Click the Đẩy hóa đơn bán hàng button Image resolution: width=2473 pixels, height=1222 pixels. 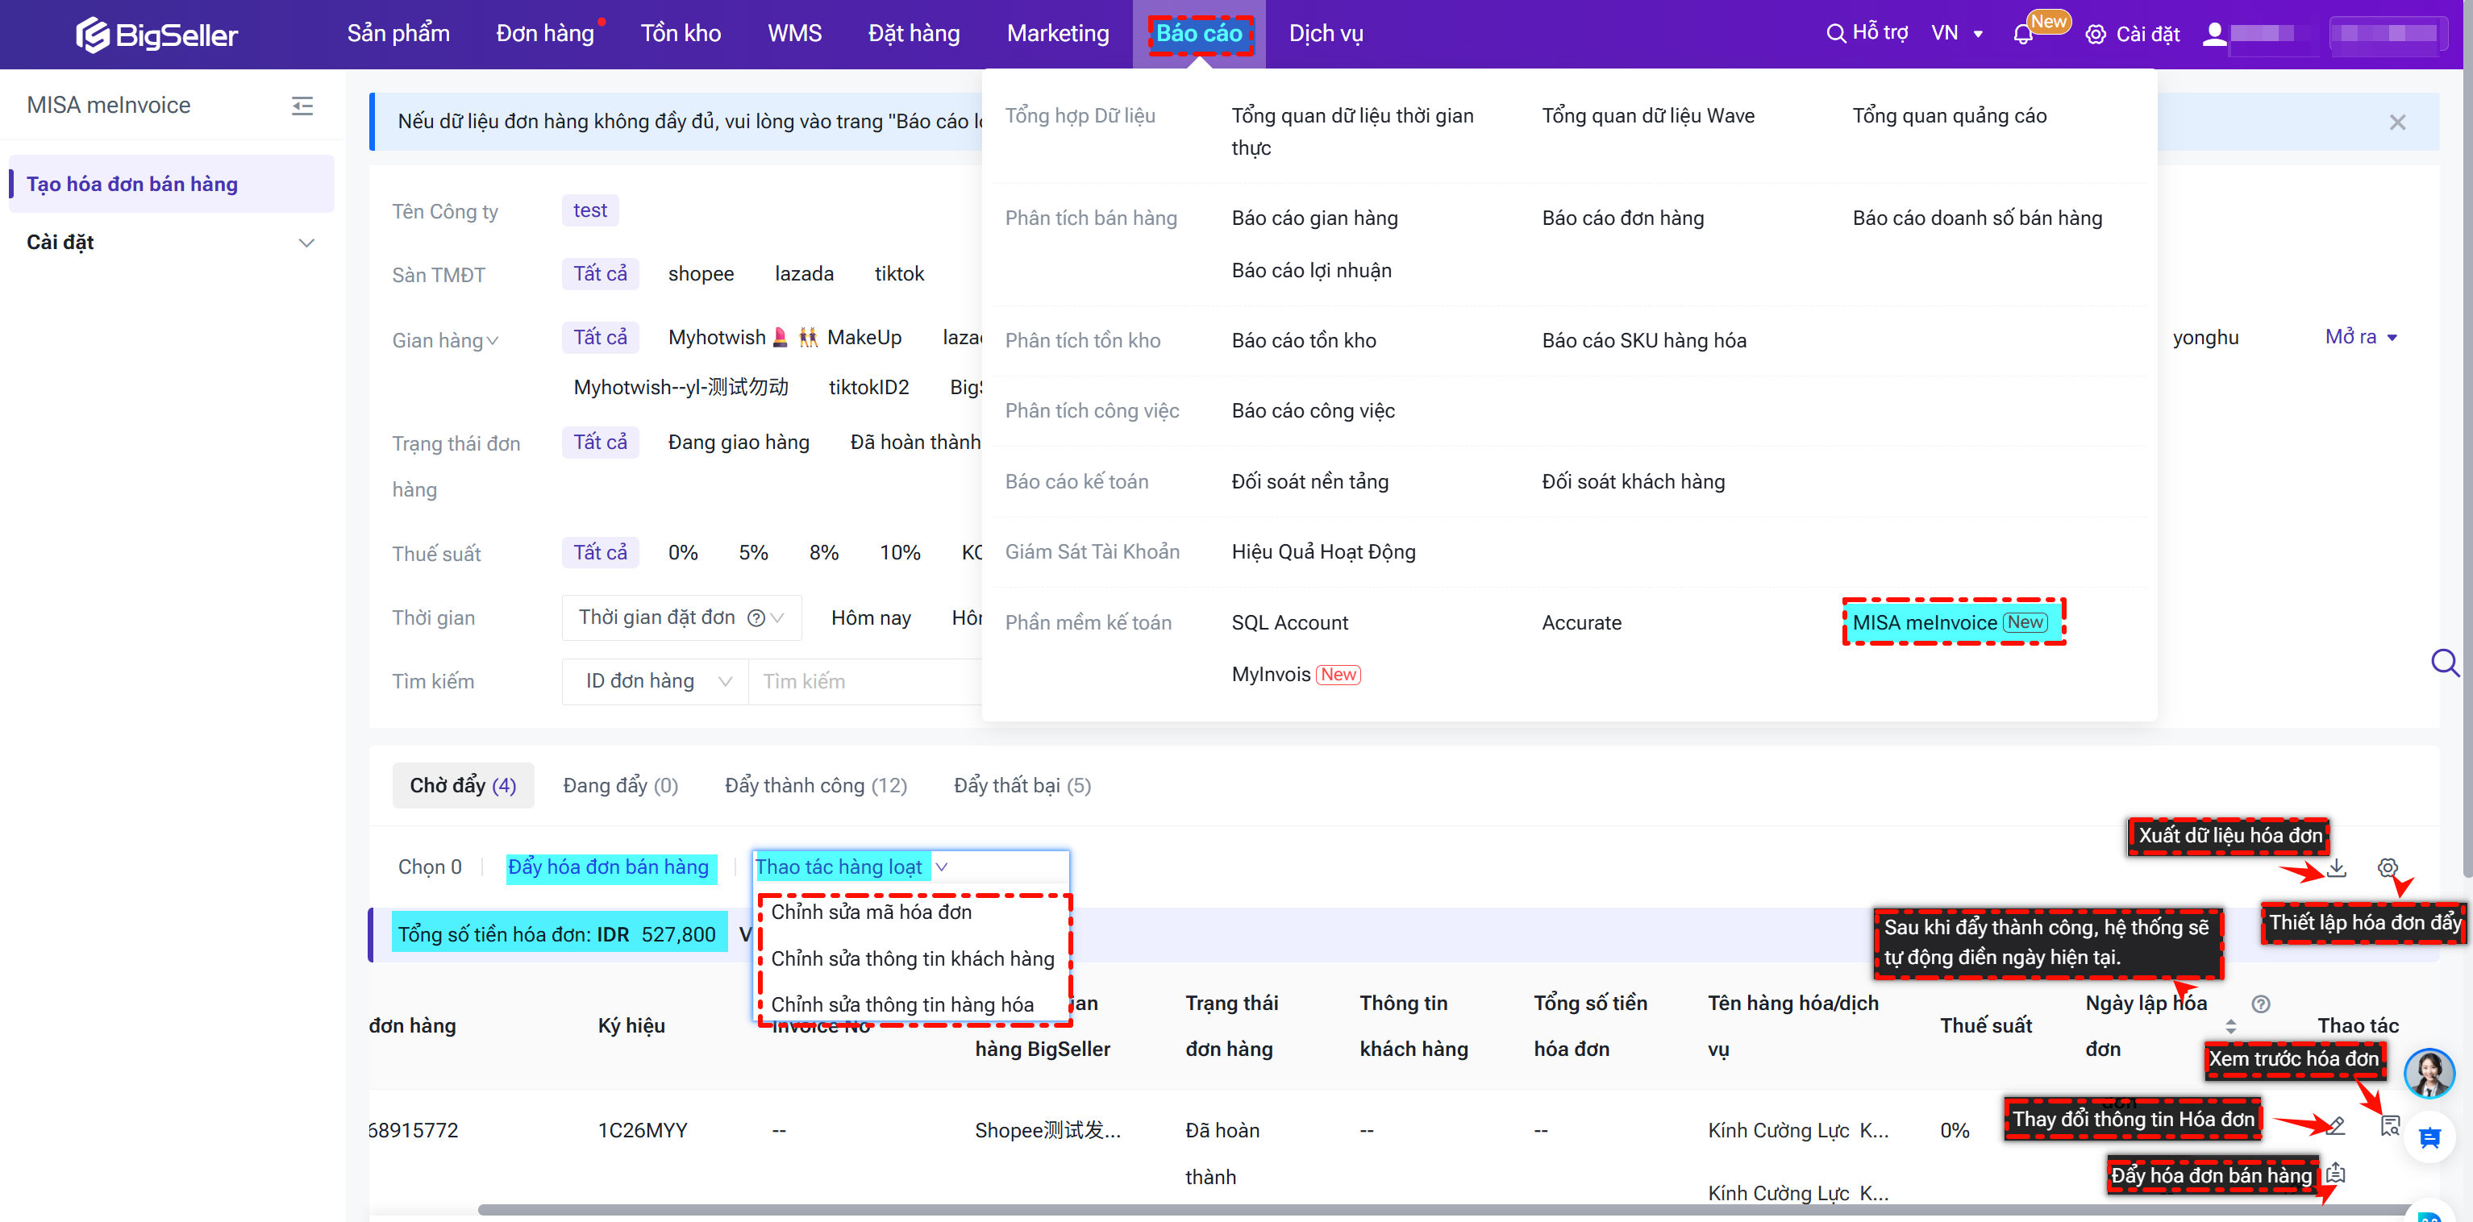pos(609,868)
